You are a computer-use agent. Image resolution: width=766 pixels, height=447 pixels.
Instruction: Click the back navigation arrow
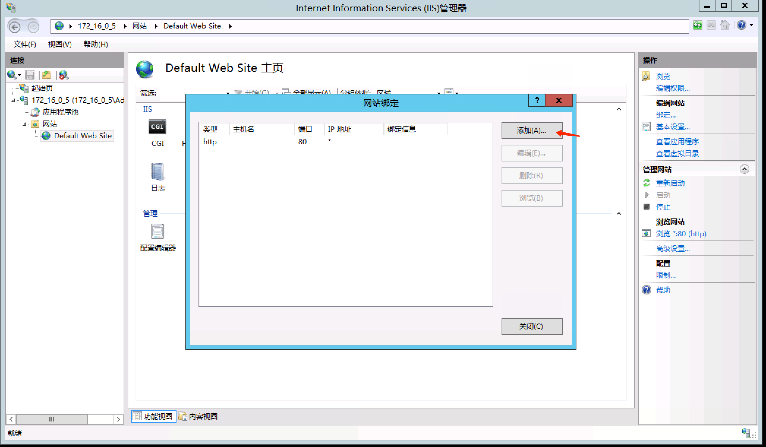pos(15,27)
